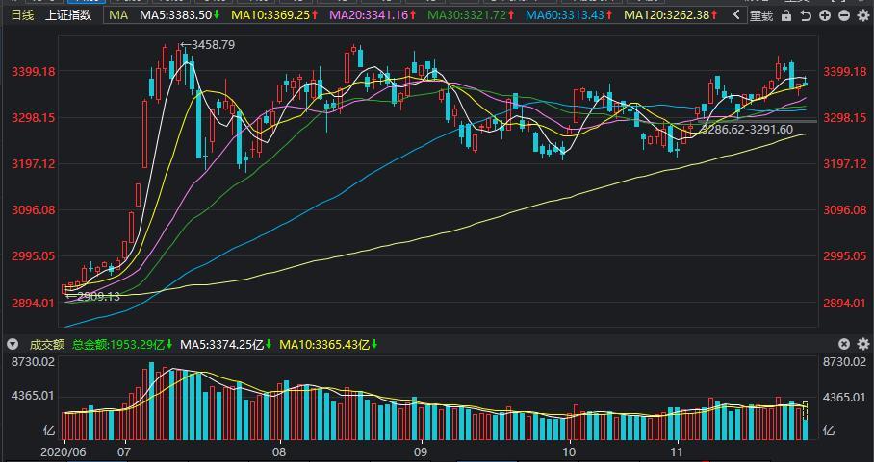
Task: Click the 3458.79 high price marker
Action: pyautogui.click(x=207, y=45)
